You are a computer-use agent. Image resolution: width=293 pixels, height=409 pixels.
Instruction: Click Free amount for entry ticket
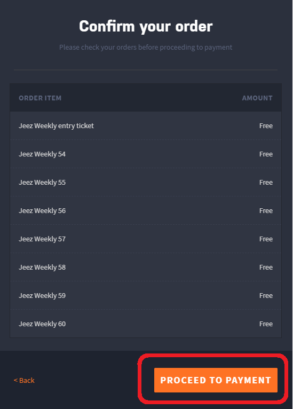tap(266, 125)
